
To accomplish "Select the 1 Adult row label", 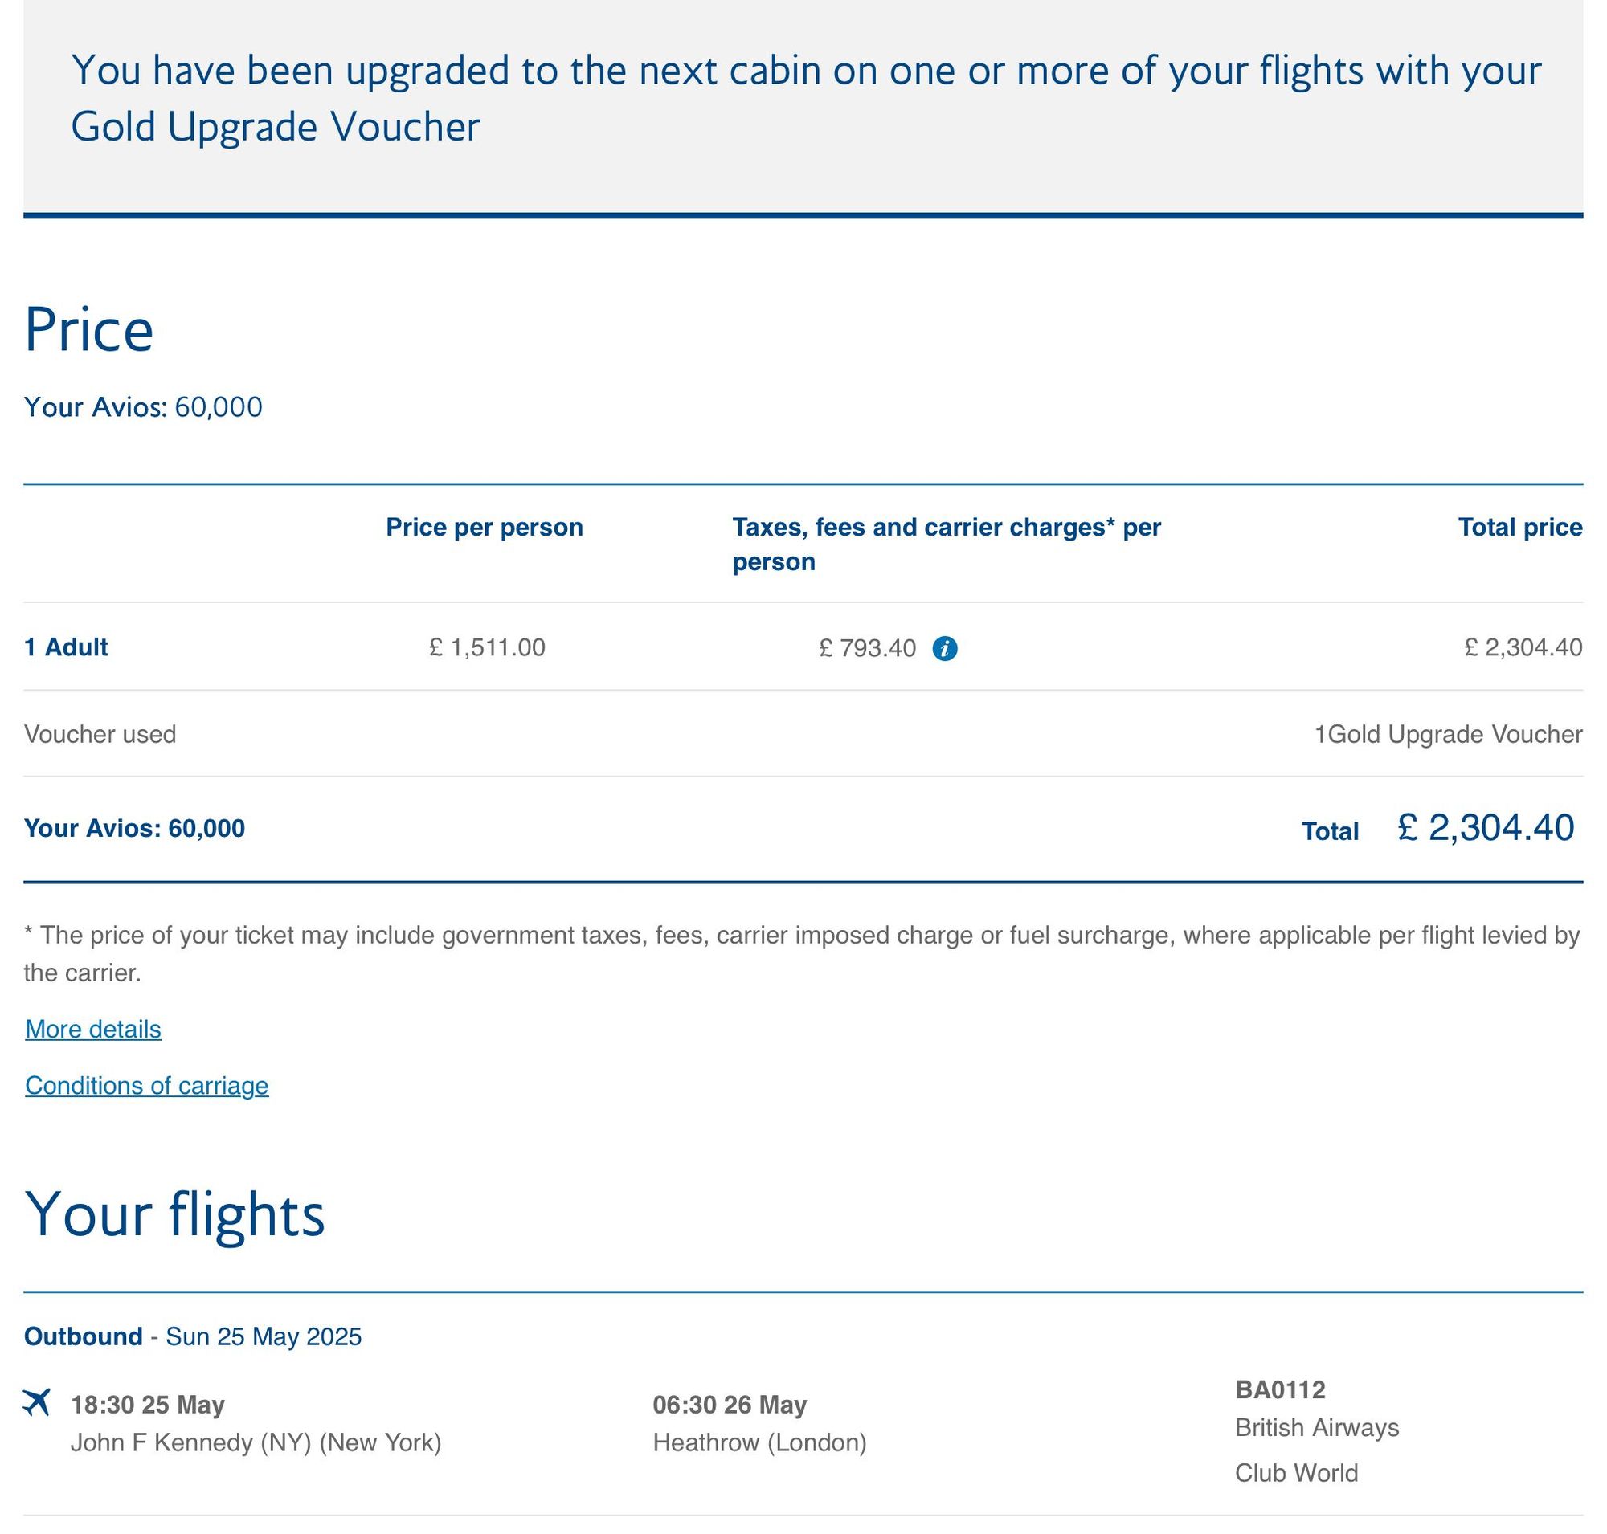I will [66, 647].
